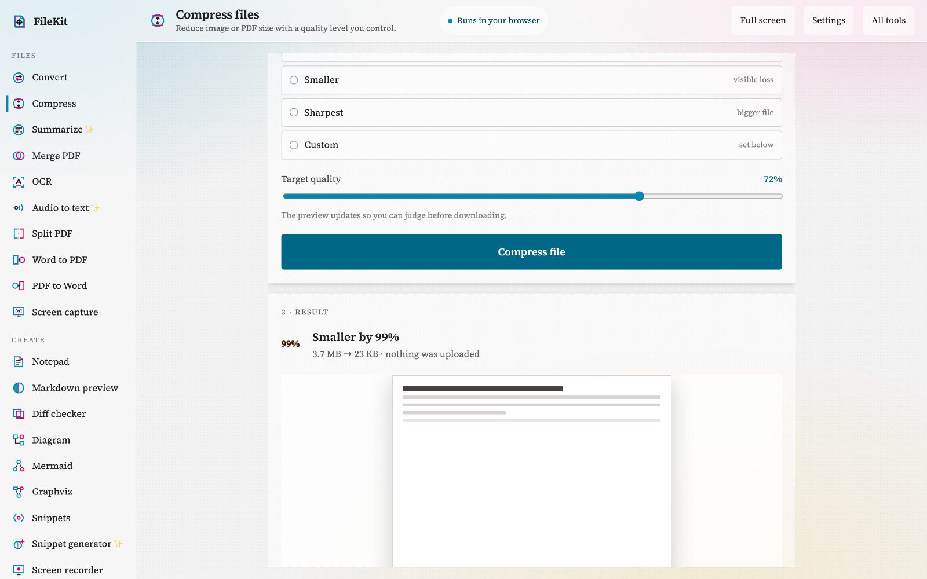Click the Runs in your browser badge
This screenshot has height=579, width=927.
(494, 21)
